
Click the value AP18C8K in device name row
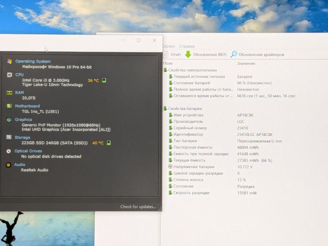click(x=245, y=115)
